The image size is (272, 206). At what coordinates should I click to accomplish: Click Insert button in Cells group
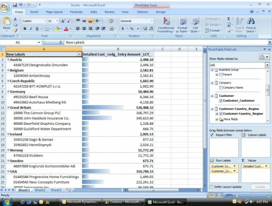[x=213, y=19]
